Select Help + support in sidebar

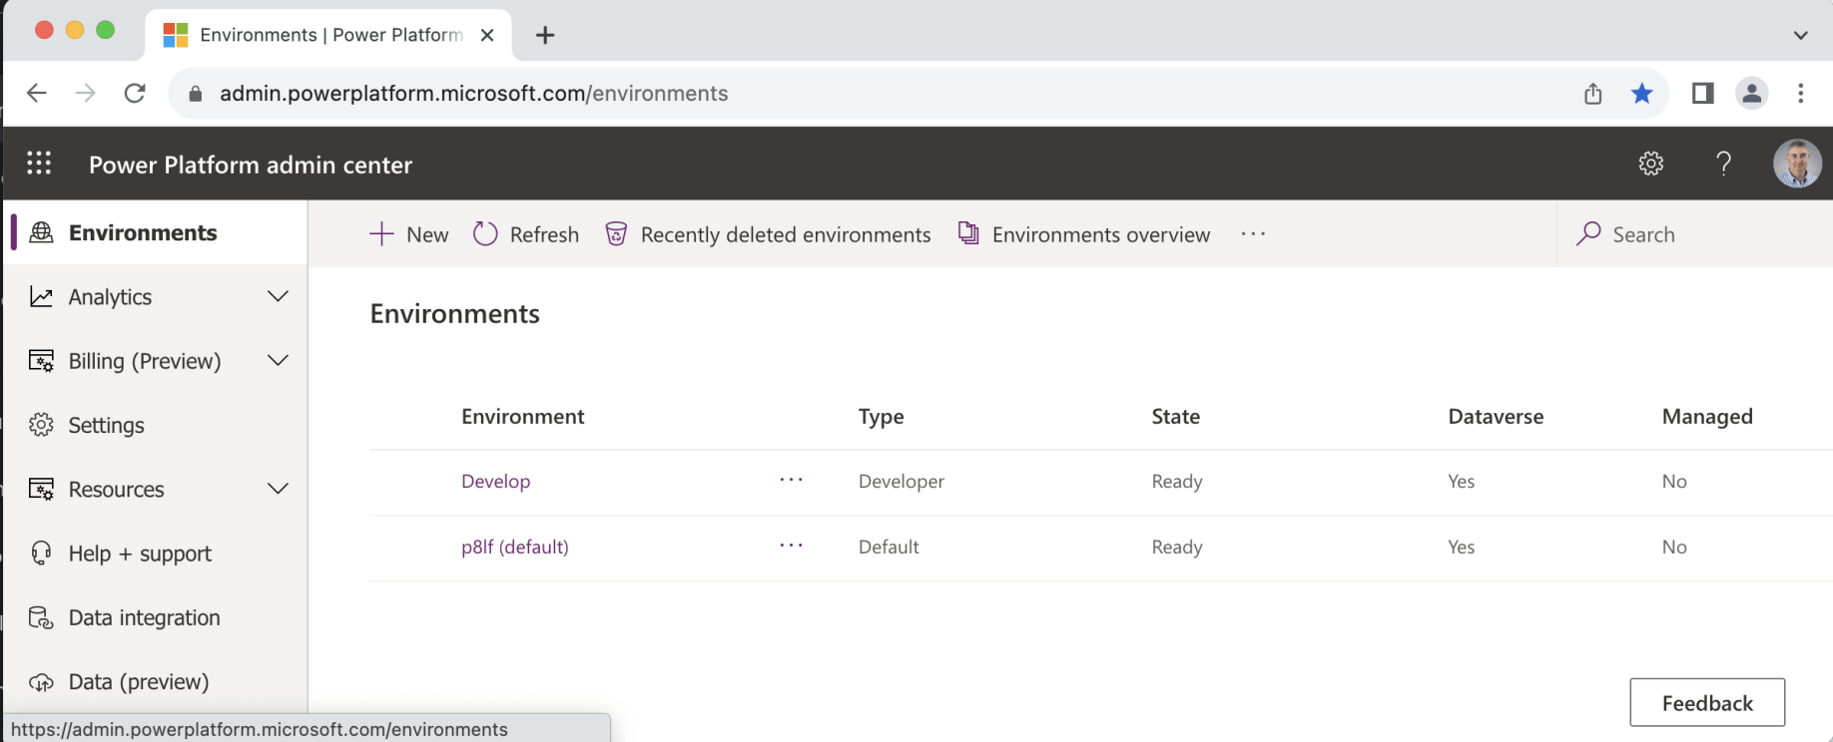click(140, 554)
